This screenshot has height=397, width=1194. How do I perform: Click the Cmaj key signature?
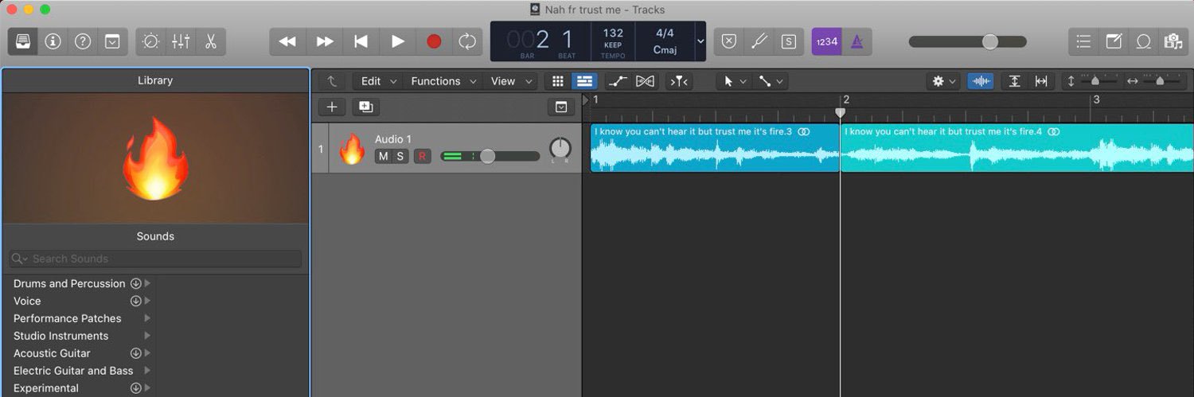pos(665,49)
